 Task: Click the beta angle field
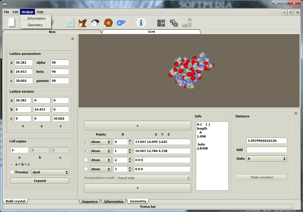60,72
